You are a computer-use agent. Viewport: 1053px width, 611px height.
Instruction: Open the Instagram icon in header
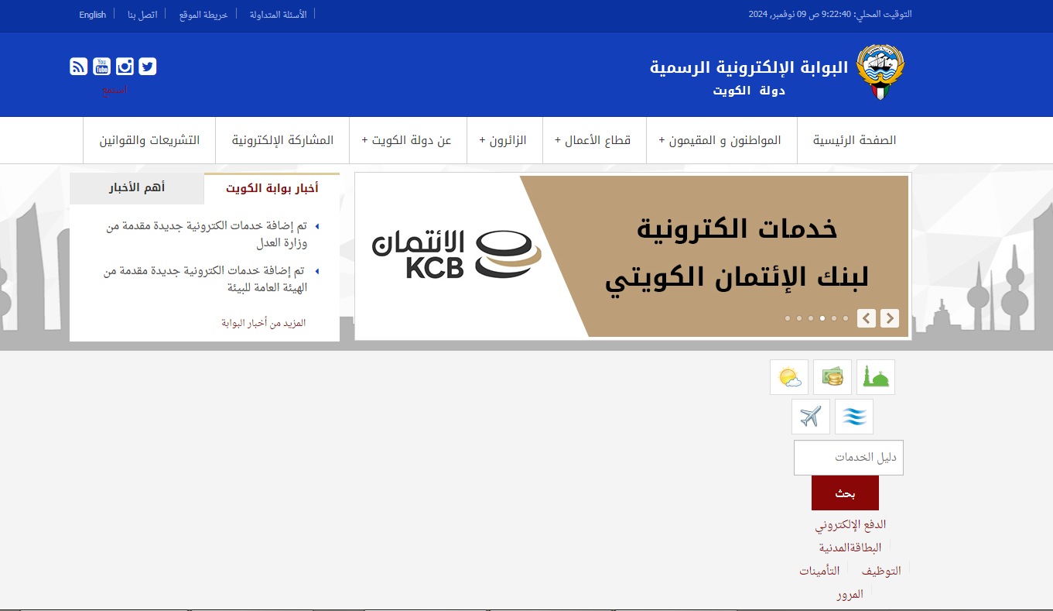(125, 67)
